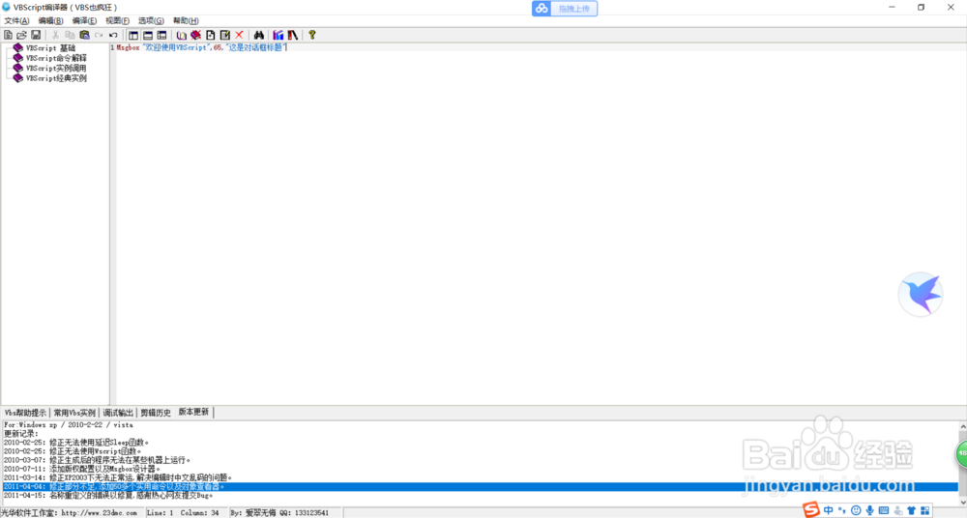The height and width of the screenshot is (518, 967).
Task: Switch to the 版本更新 tab
Action: [193, 412]
